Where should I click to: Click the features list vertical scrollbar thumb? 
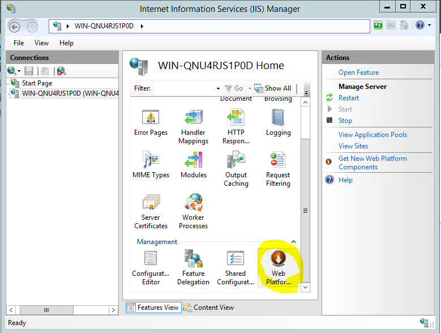[306, 210]
